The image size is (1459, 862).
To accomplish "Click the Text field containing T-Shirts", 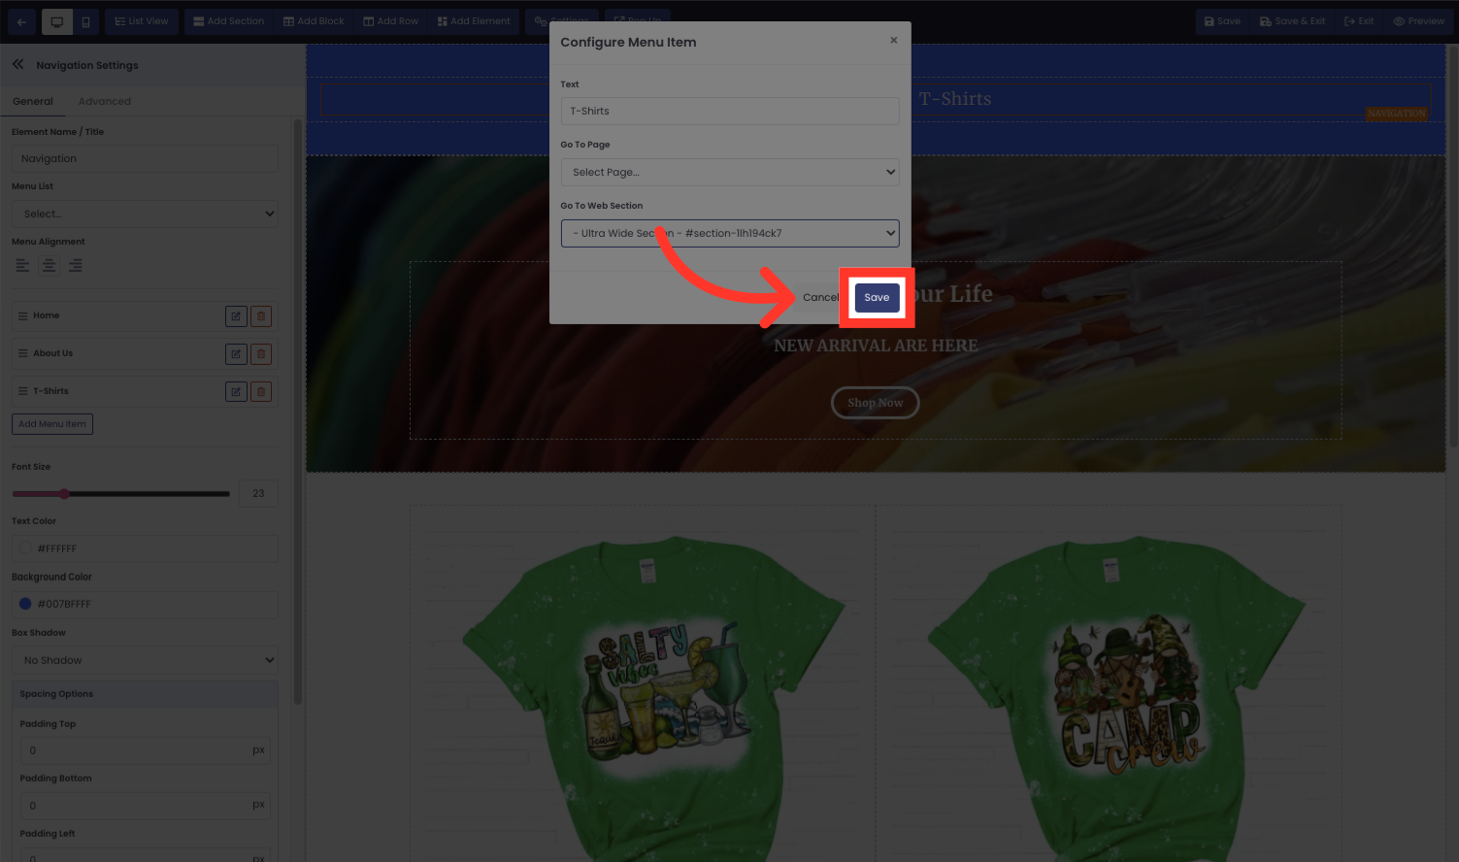I will tap(730, 111).
